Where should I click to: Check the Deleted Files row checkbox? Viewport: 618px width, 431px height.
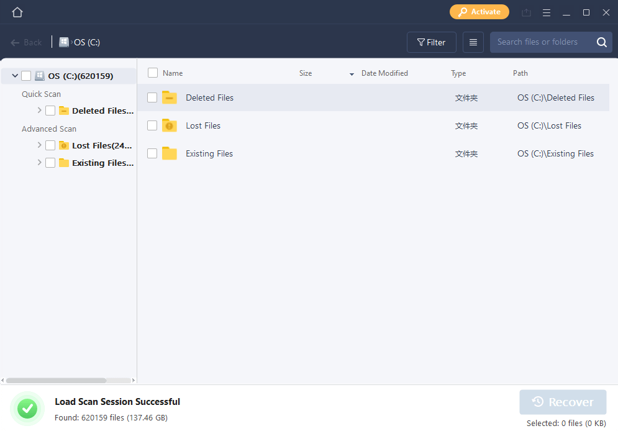152,98
